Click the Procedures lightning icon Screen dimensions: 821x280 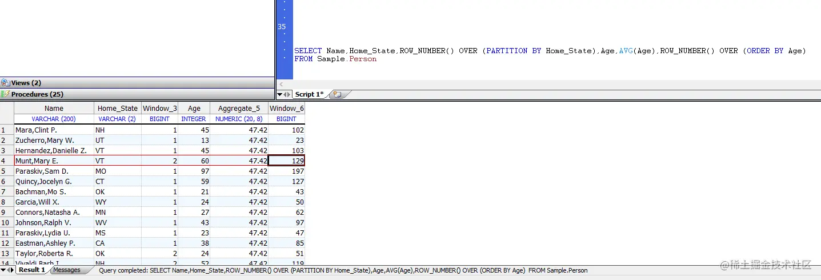click(x=5, y=94)
